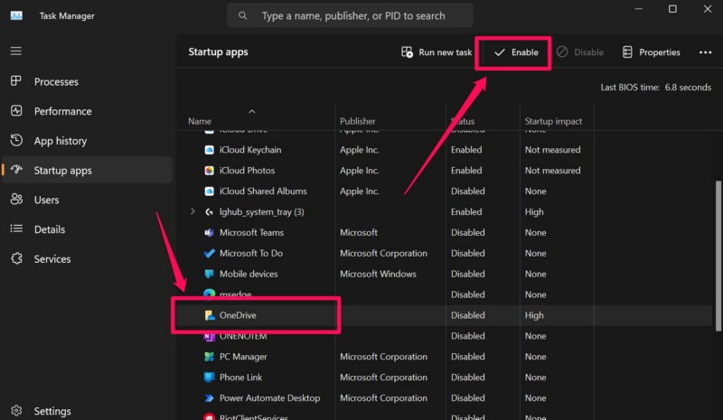
Task: Expand the lghub_system_tray group
Action: pyautogui.click(x=192, y=212)
